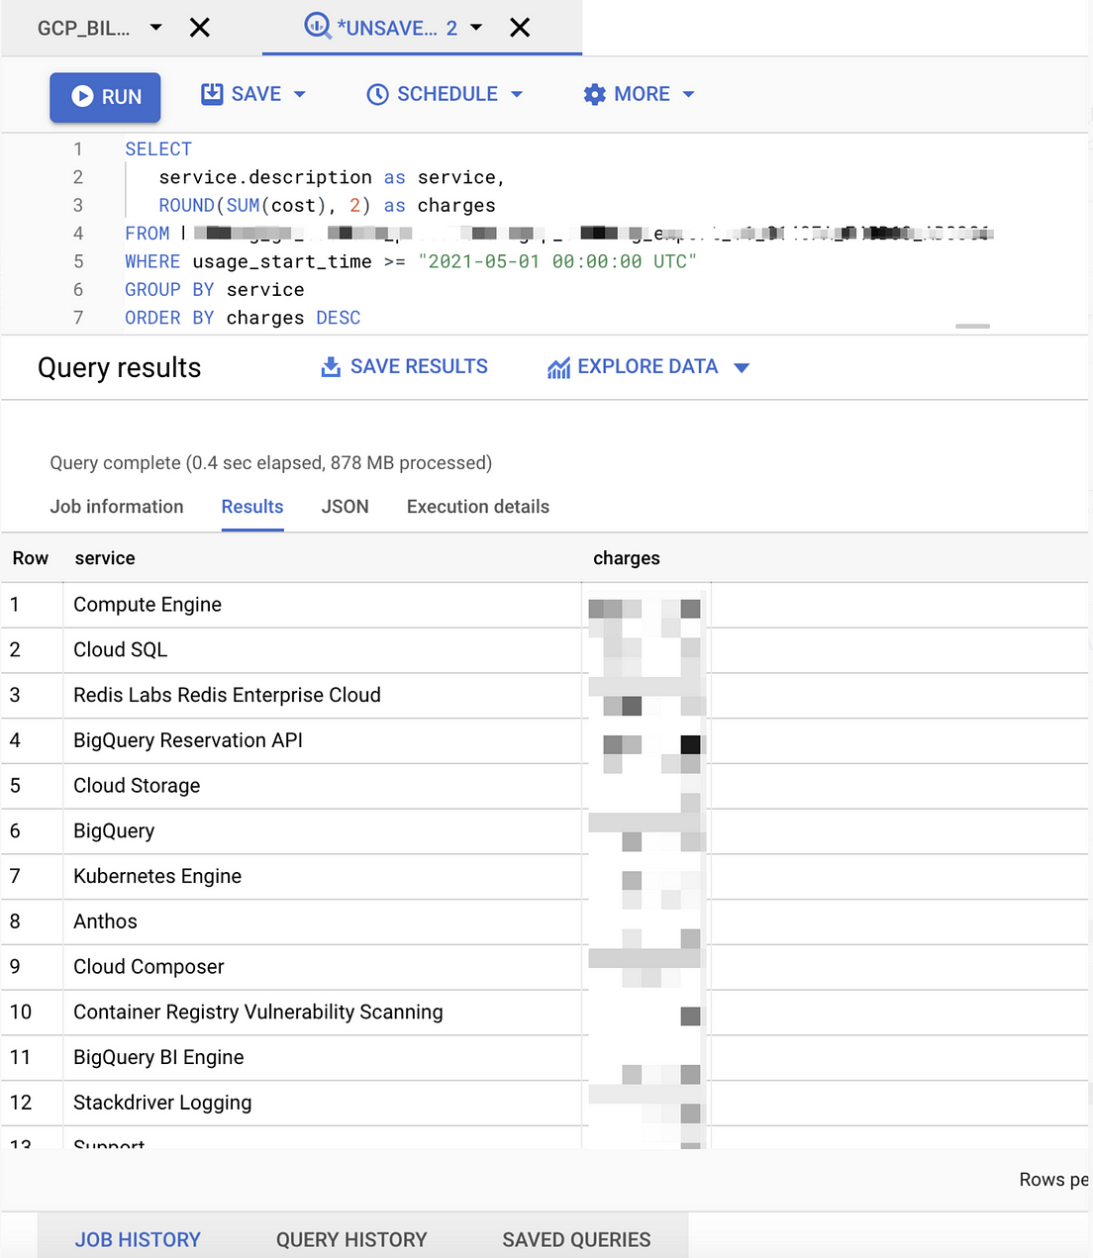Click the charges column header
Screen dimensions: 1093x1258
coord(627,558)
